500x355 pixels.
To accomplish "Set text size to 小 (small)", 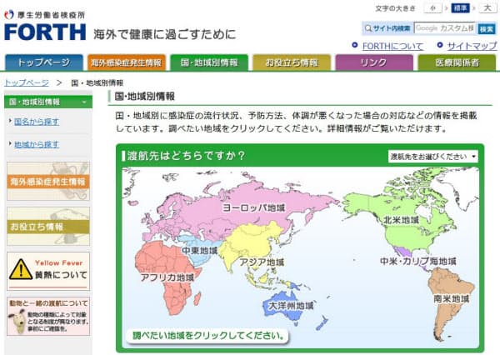I will tap(433, 8).
